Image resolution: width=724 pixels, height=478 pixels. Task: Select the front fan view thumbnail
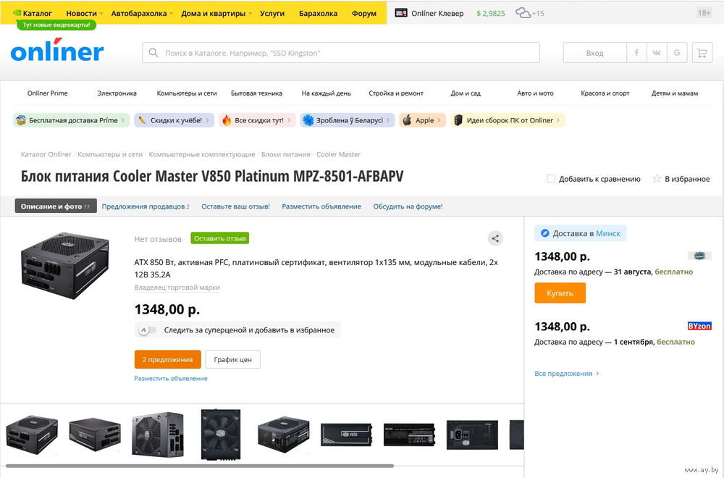[221, 434]
